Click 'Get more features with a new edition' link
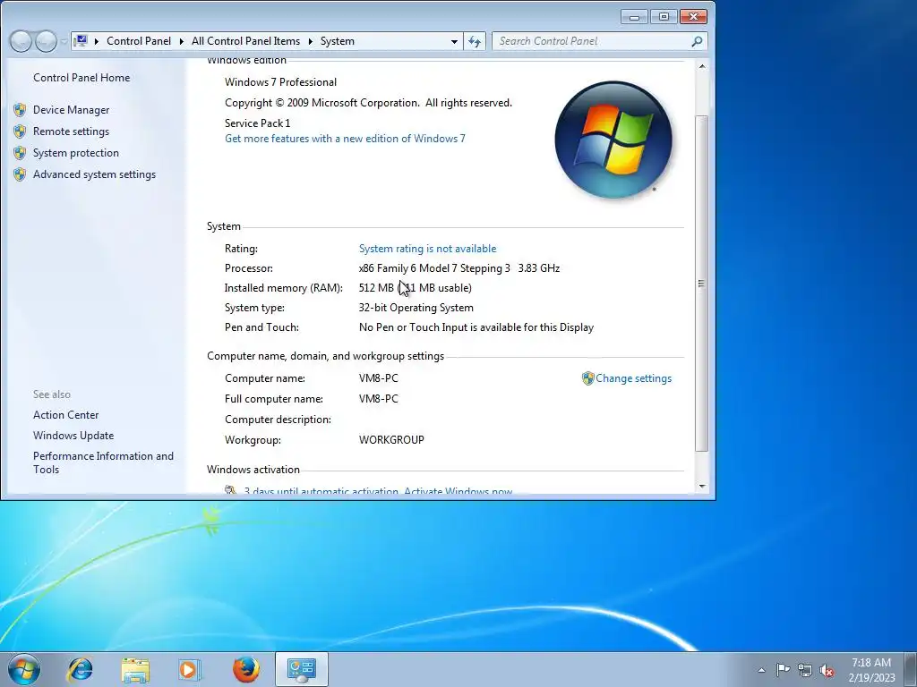Image resolution: width=917 pixels, height=687 pixels. point(345,139)
